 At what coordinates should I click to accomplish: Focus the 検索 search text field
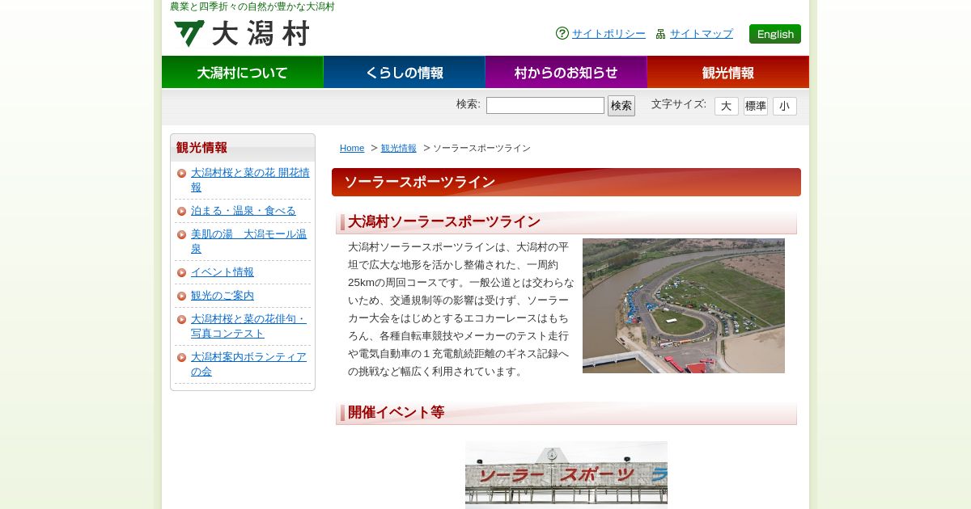click(x=545, y=106)
